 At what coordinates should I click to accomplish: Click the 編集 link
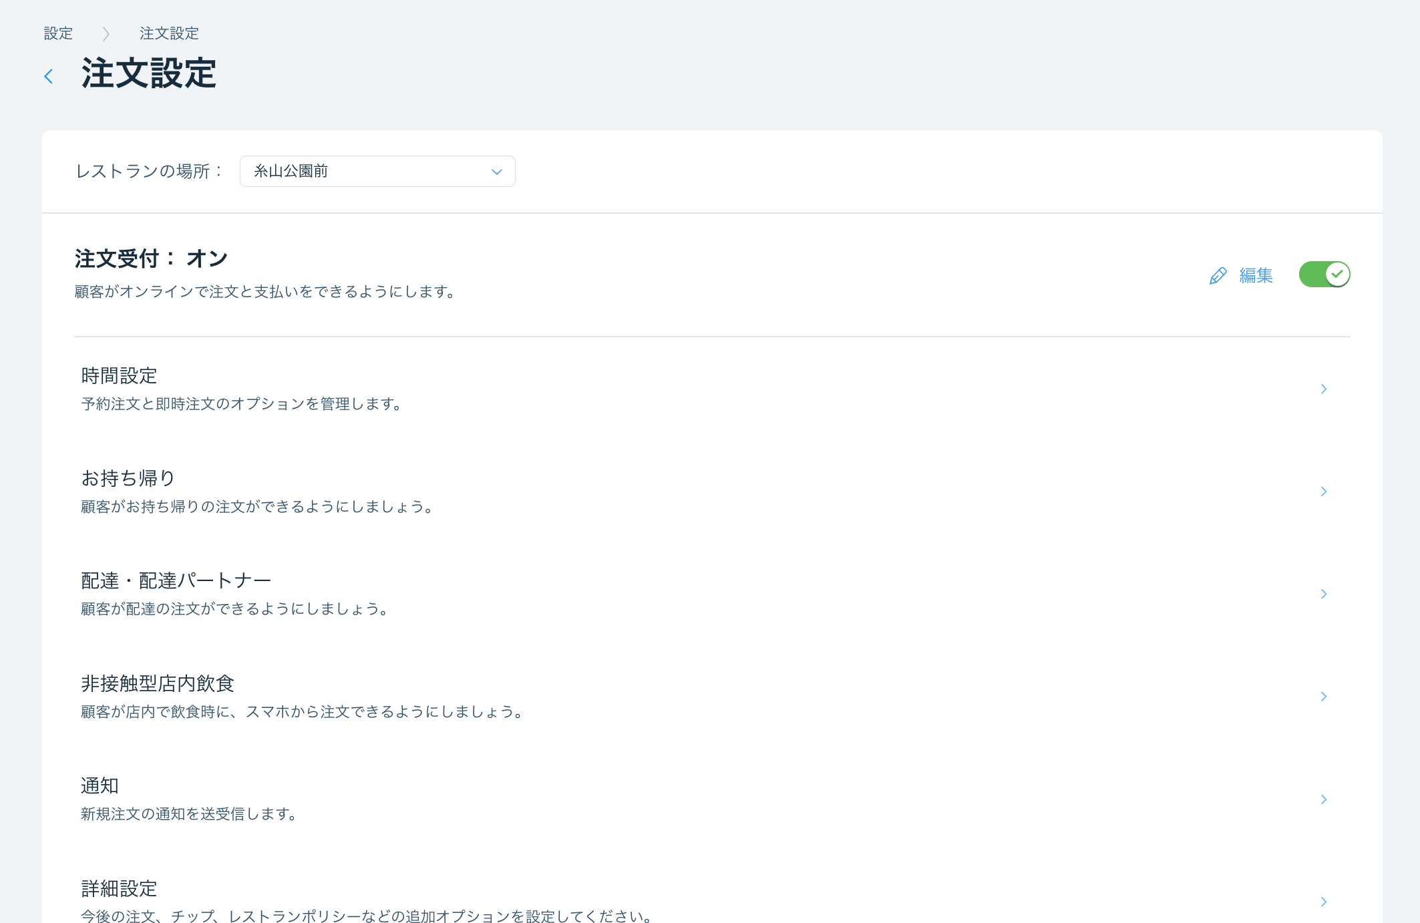click(1256, 275)
